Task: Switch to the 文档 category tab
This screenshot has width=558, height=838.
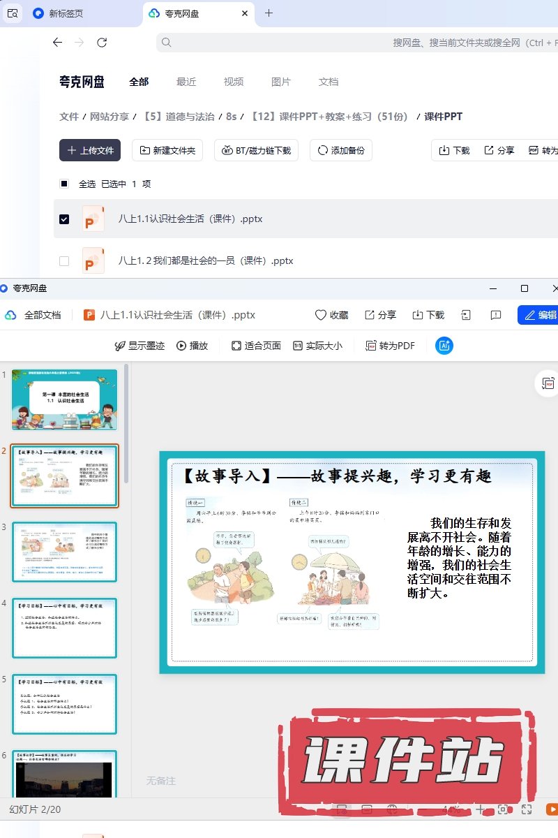Action: [x=329, y=82]
